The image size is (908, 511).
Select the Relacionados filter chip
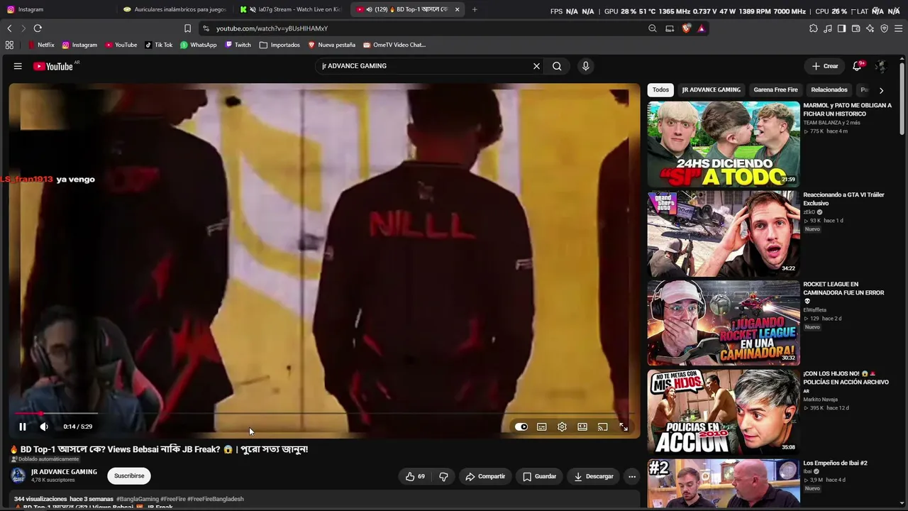[829, 90]
